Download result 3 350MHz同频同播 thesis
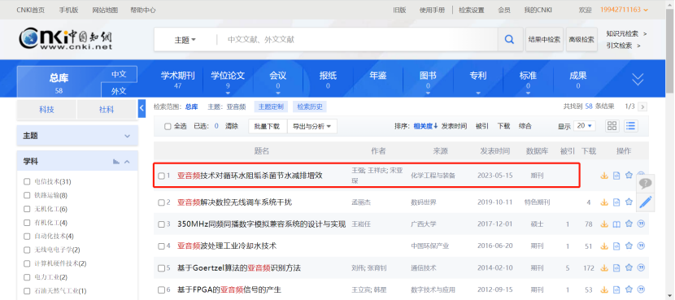 pyautogui.click(x=604, y=224)
